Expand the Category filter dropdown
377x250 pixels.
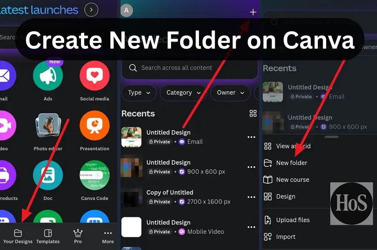[x=183, y=93]
